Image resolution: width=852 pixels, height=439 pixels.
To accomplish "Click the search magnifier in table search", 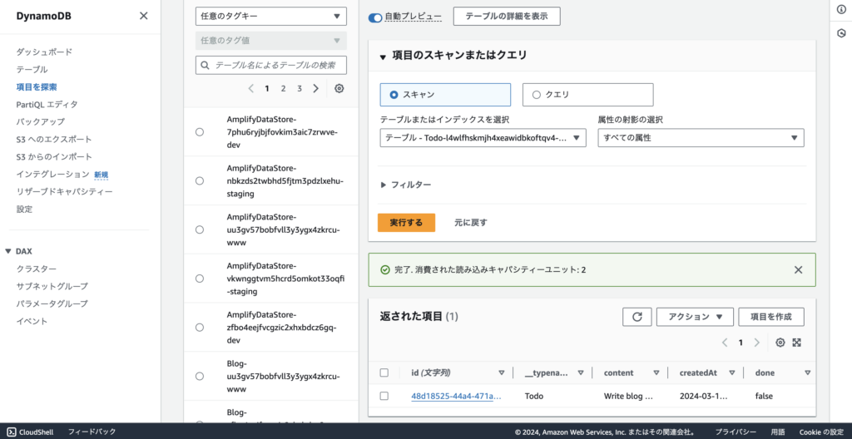I will coord(205,65).
